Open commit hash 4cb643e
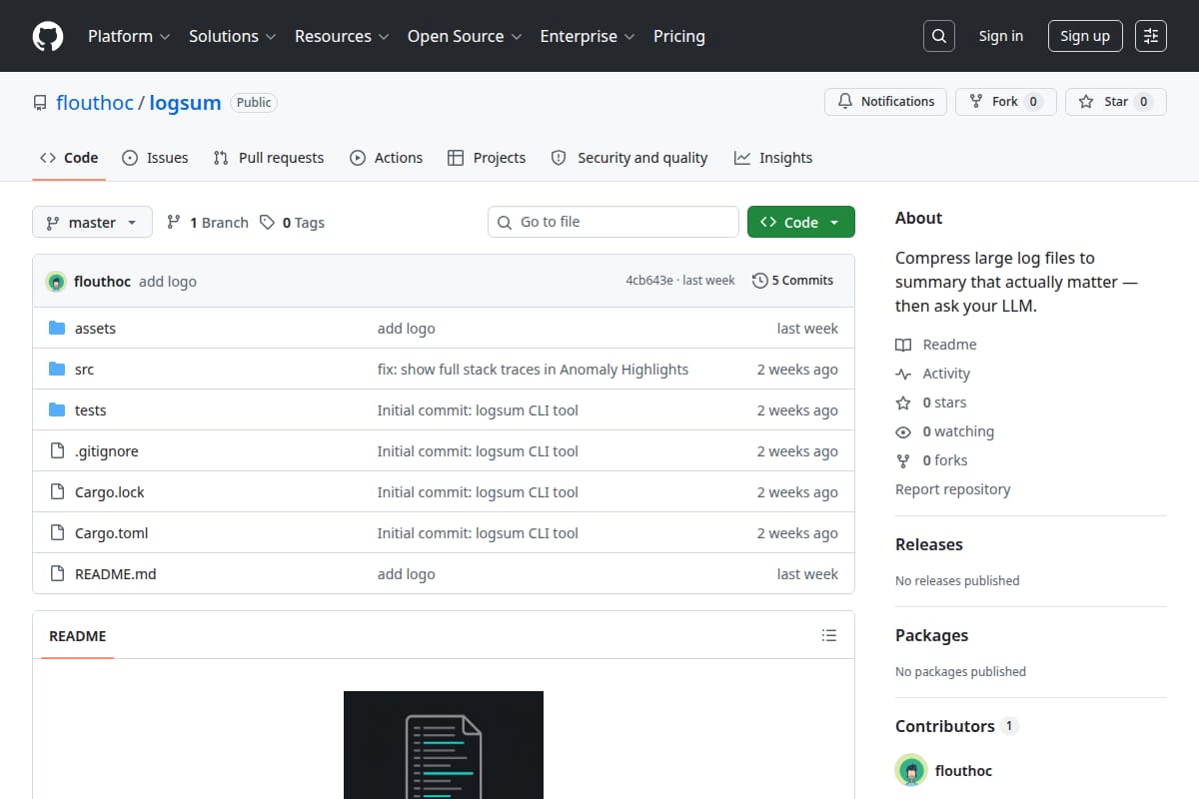The height and width of the screenshot is (799, 1199). click(x=649, y=281)
